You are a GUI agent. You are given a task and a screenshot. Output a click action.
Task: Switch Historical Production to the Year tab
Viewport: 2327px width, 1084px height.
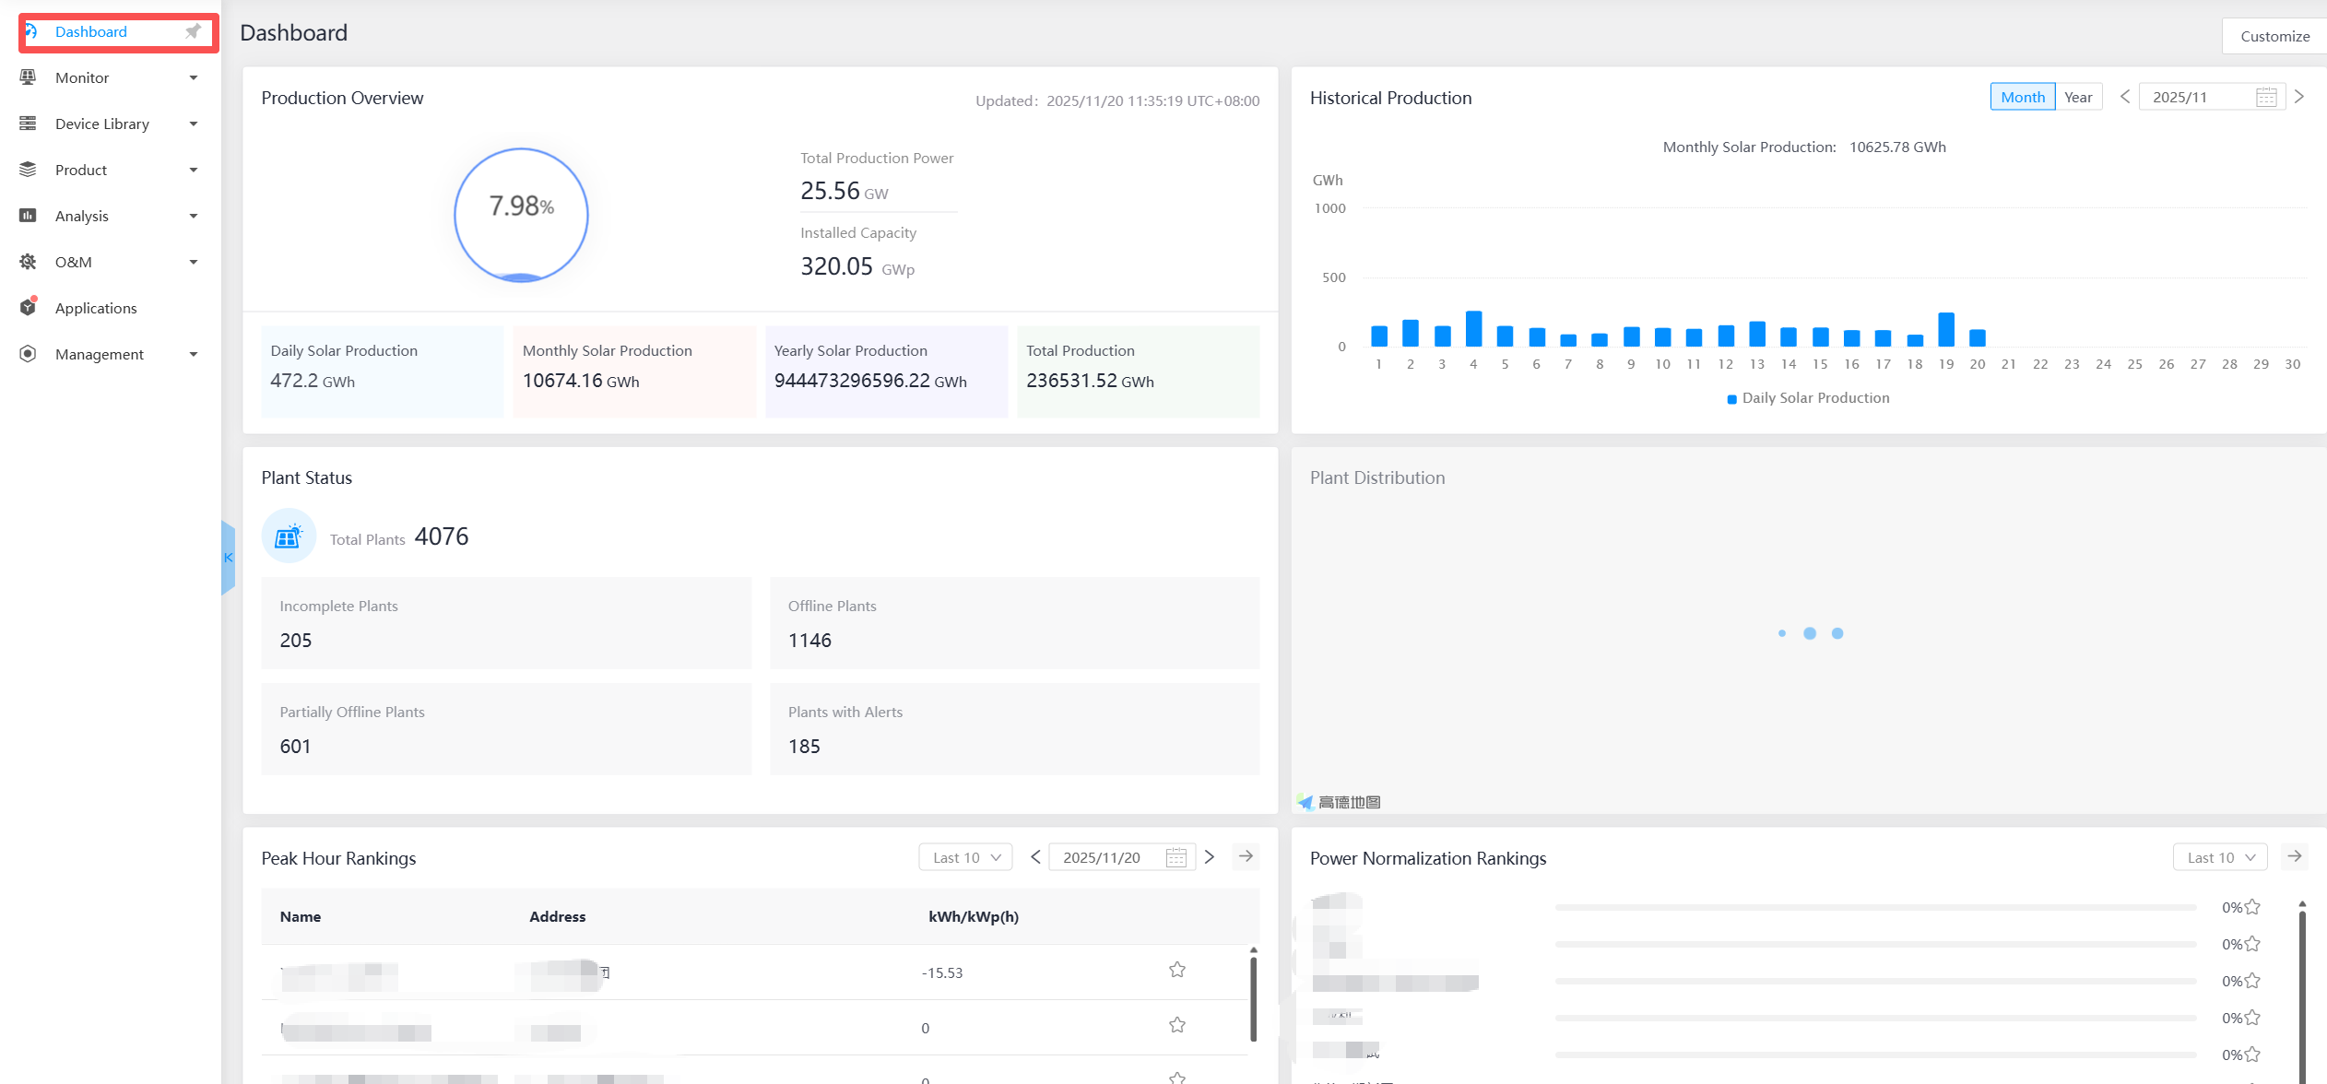(x=2078, y=98)
